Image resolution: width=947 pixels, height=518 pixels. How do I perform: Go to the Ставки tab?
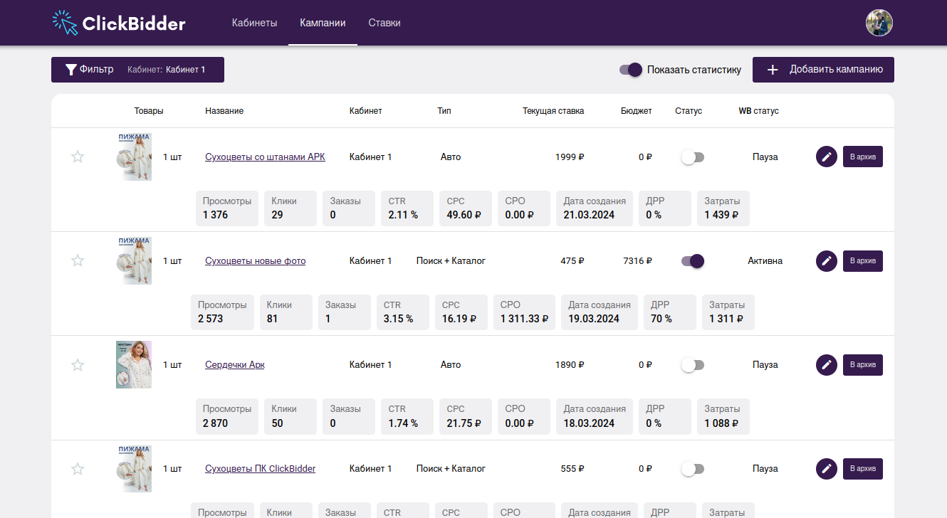pos(384,23)
